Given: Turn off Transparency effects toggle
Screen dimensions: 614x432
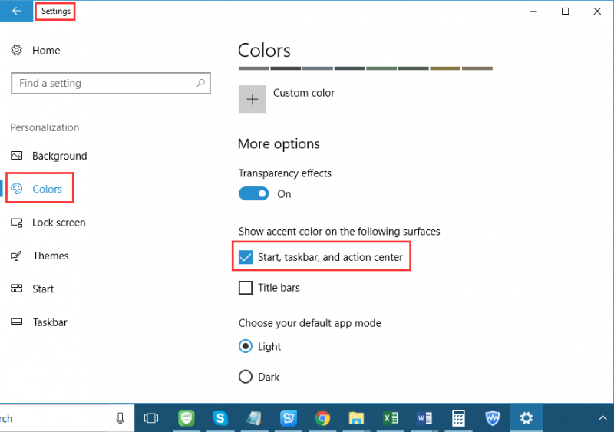Looking at the screenshot, I should pos(254,193).
